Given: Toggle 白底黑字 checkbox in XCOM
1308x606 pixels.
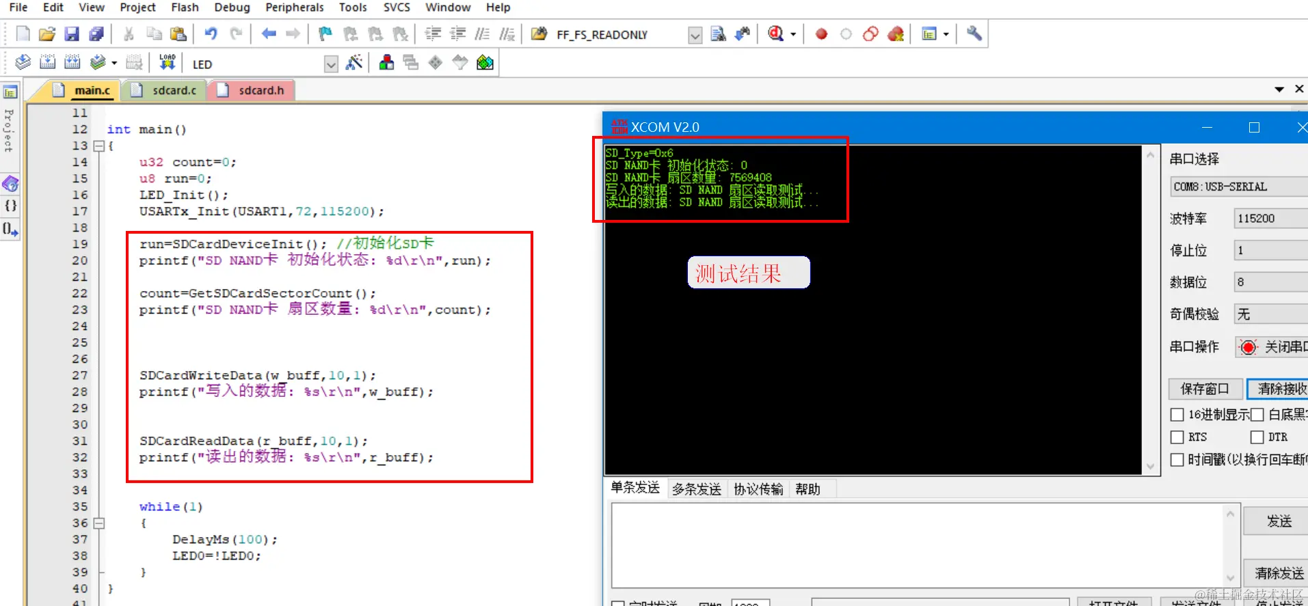Looking at the screenshot, I should pyautogui.click(x=1257, y=415).
